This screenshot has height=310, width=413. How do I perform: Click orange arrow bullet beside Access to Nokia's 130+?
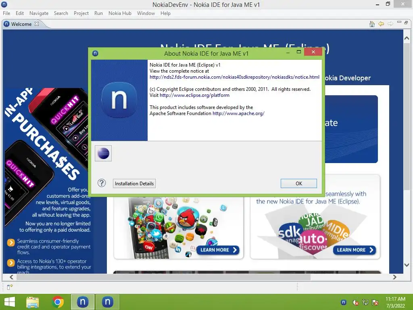tap(11, 263)
